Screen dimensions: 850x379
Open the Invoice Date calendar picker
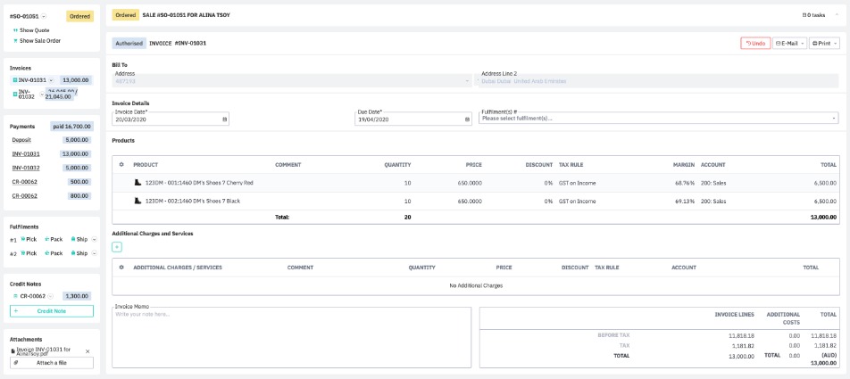tap(224, 119)
